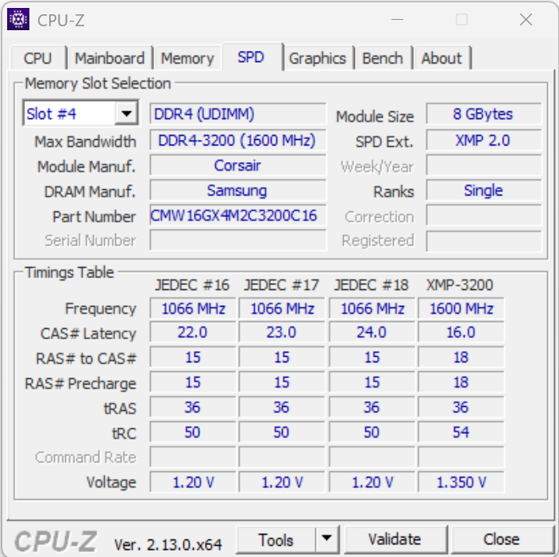Click the Slot #4 combo box text
559x557 pixels.
52,114
